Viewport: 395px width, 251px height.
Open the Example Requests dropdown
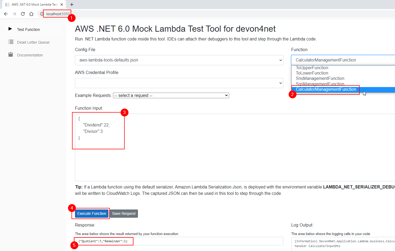point(171,95)
